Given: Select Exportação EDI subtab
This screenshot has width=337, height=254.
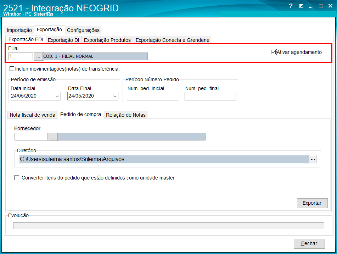Looking at the screenshot, I should pos(26,40).
